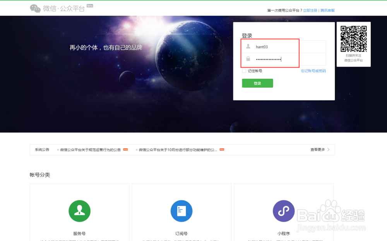This screenshot has width=387, height=241.
Task: Select the green 服务号 service account icon
Action: (79, 210)
